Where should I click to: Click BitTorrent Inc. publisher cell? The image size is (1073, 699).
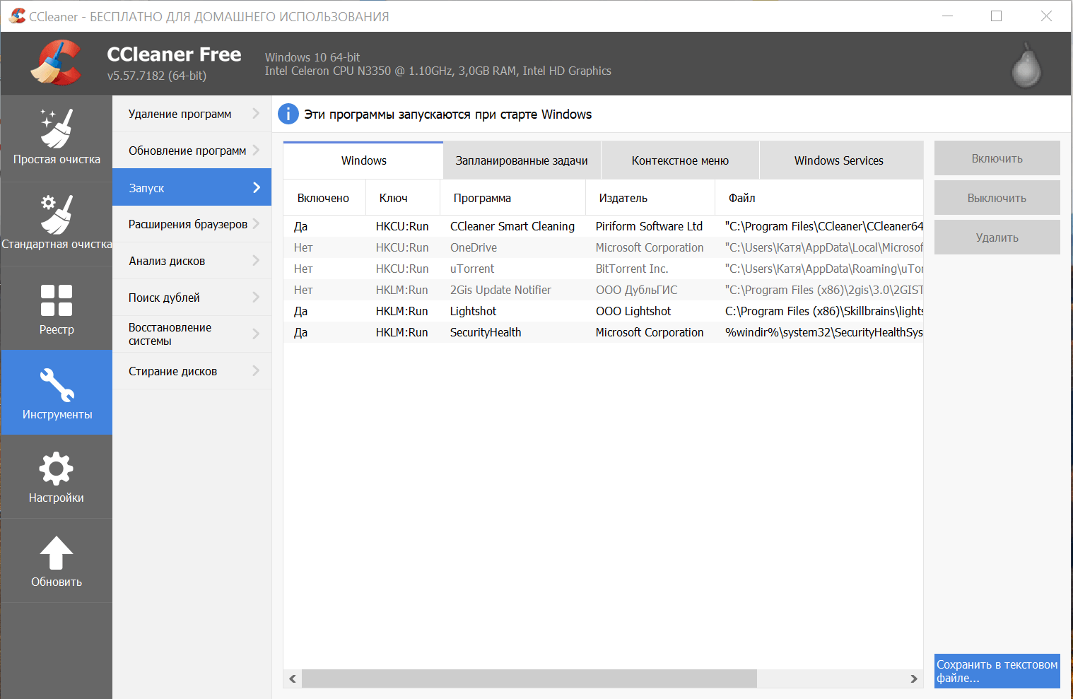pos(632,269)
